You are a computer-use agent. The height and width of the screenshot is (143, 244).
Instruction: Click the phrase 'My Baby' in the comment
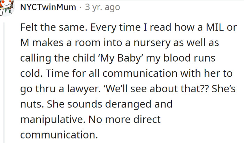coord(121,58)
